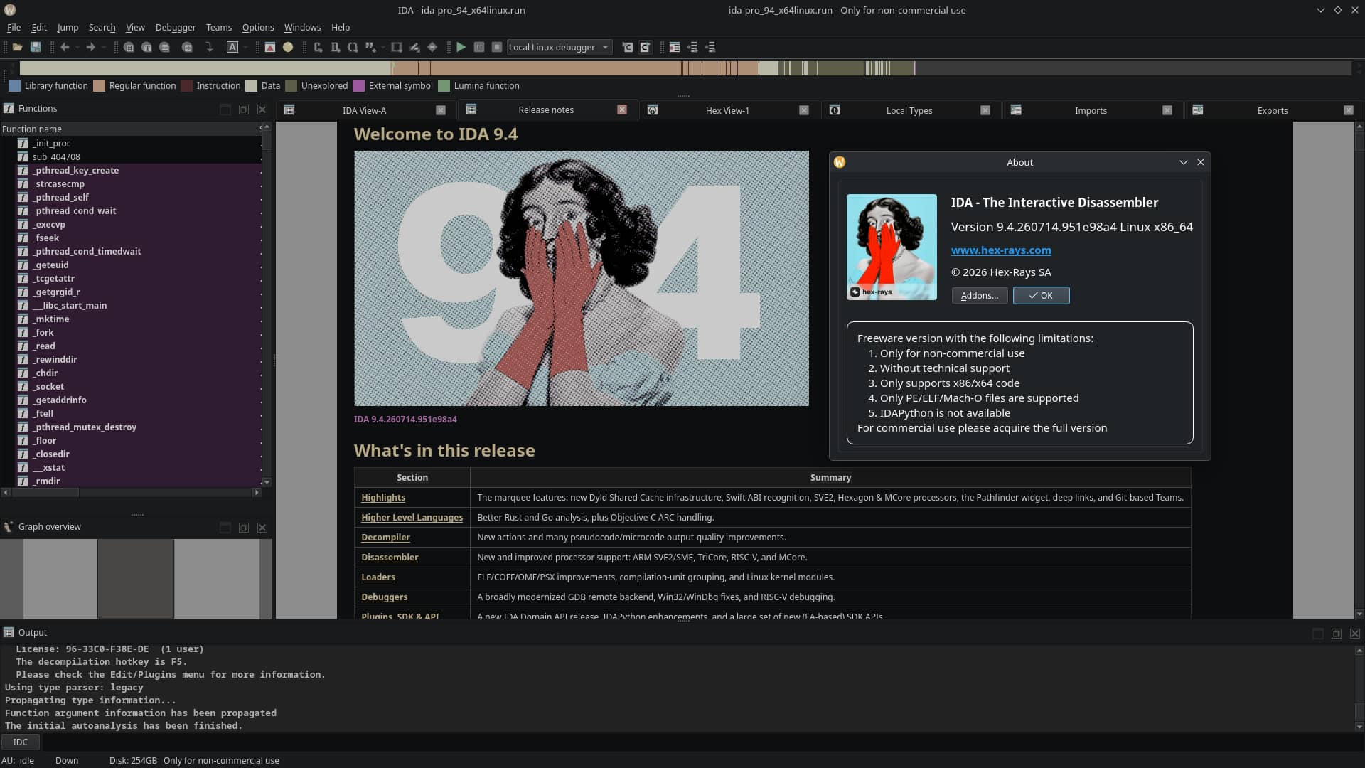Image resolution: width=1365 pixels, height=768 pixels.
Task: Click the IDC language button
Action: 21,742
